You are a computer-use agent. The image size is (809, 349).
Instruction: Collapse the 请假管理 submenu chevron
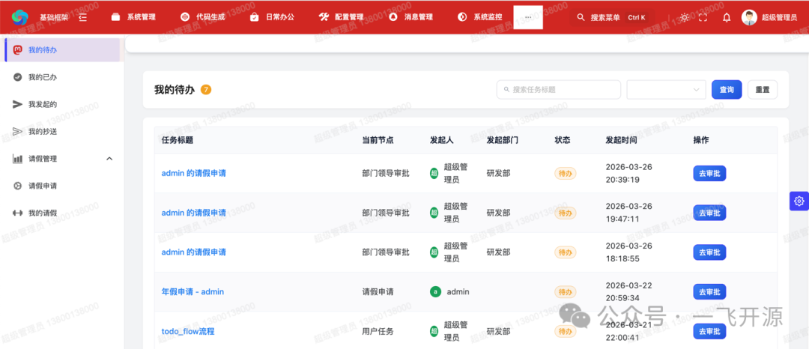coord(109,159)
